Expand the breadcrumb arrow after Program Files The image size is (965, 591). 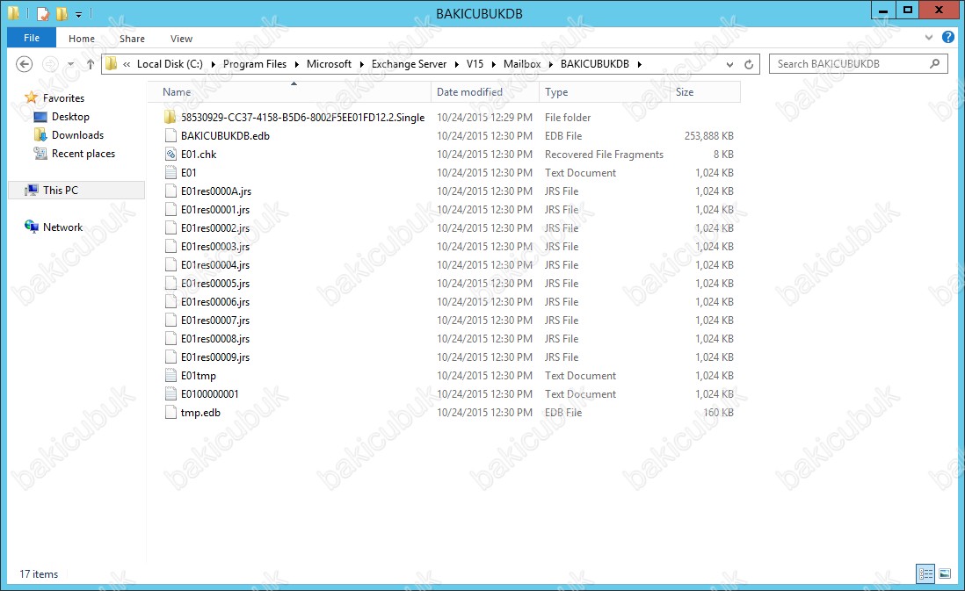click(x=297, y=64)
